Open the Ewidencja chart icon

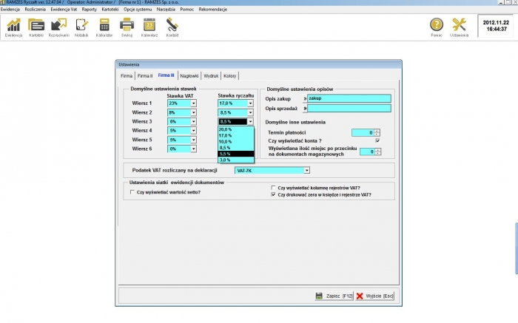tap(13, 27)
